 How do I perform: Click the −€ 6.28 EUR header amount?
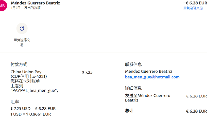(x=195, y=3)
